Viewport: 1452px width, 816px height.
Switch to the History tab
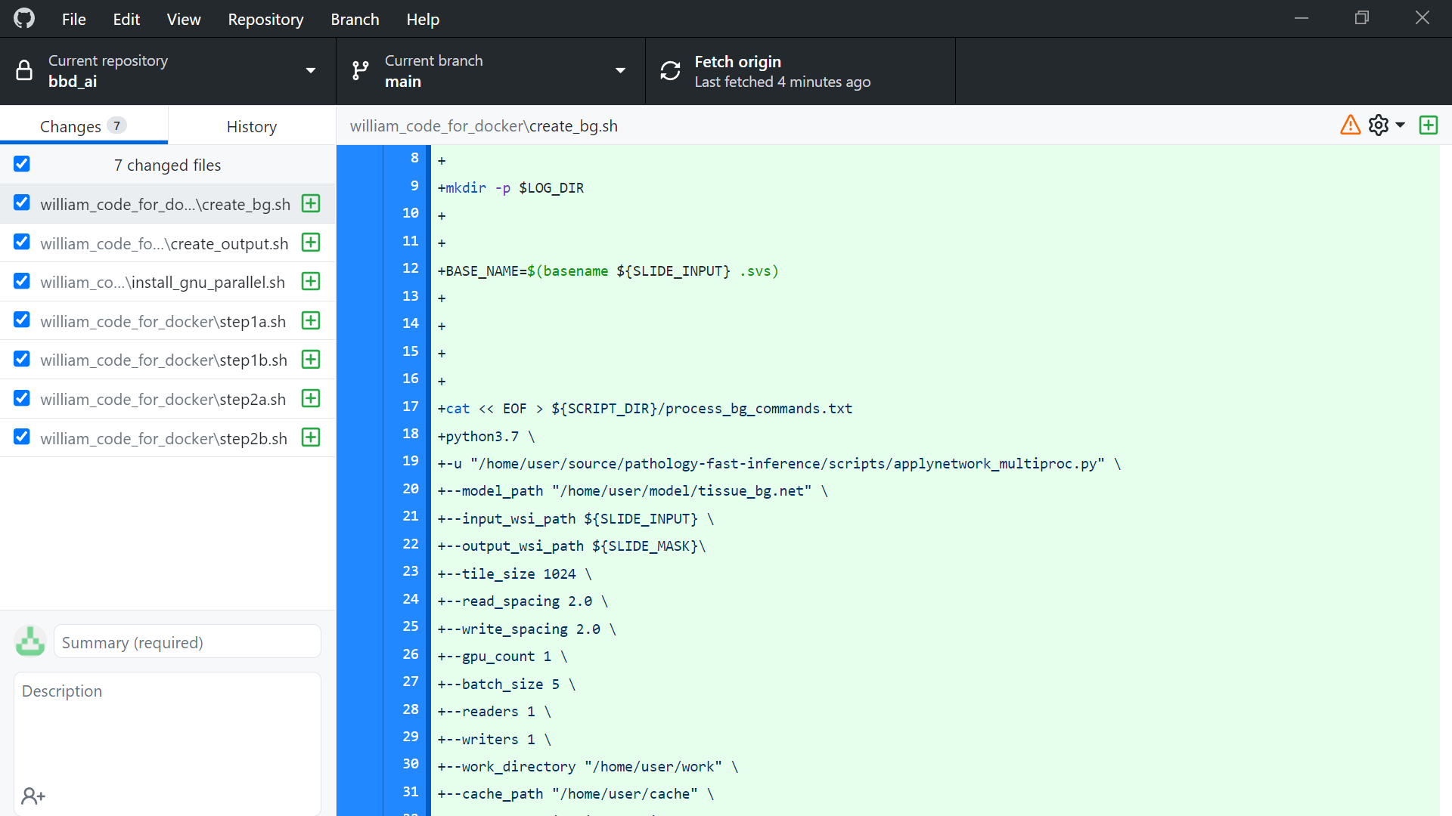click(x=251, y=126)
